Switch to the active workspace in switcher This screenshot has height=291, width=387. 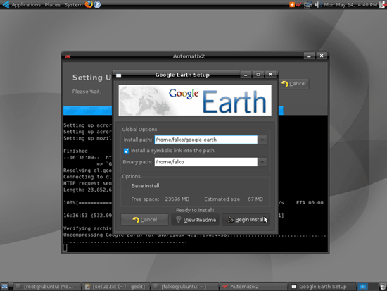[x=362, y=287]
